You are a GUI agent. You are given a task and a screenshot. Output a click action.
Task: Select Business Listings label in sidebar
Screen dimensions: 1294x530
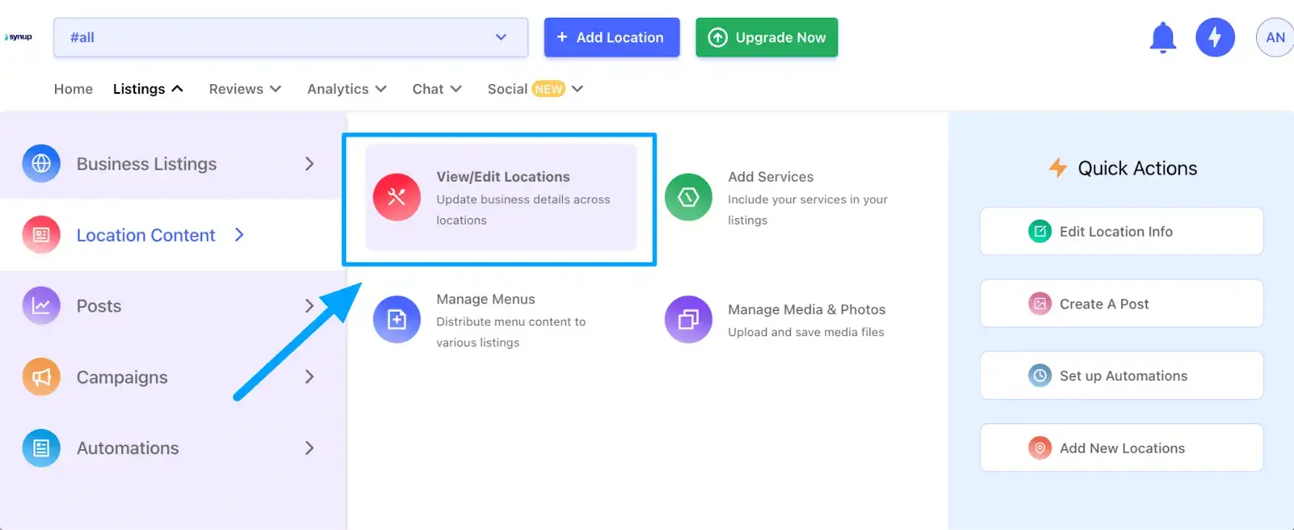click(x=146, y=164)
